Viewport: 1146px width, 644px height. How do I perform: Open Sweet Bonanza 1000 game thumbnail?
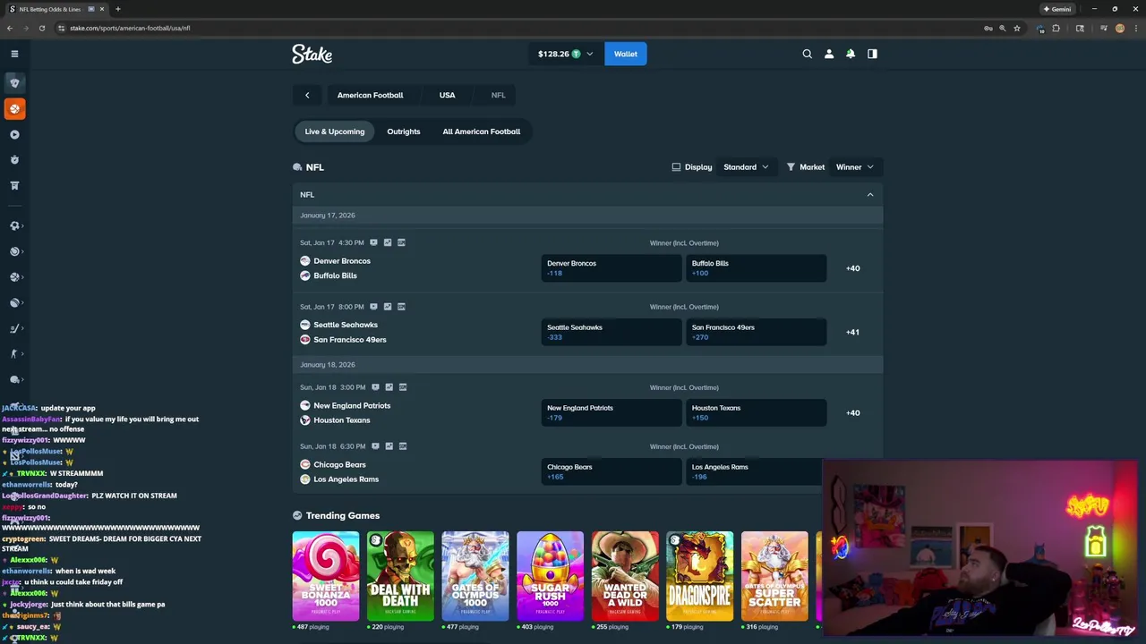point(325,576)
